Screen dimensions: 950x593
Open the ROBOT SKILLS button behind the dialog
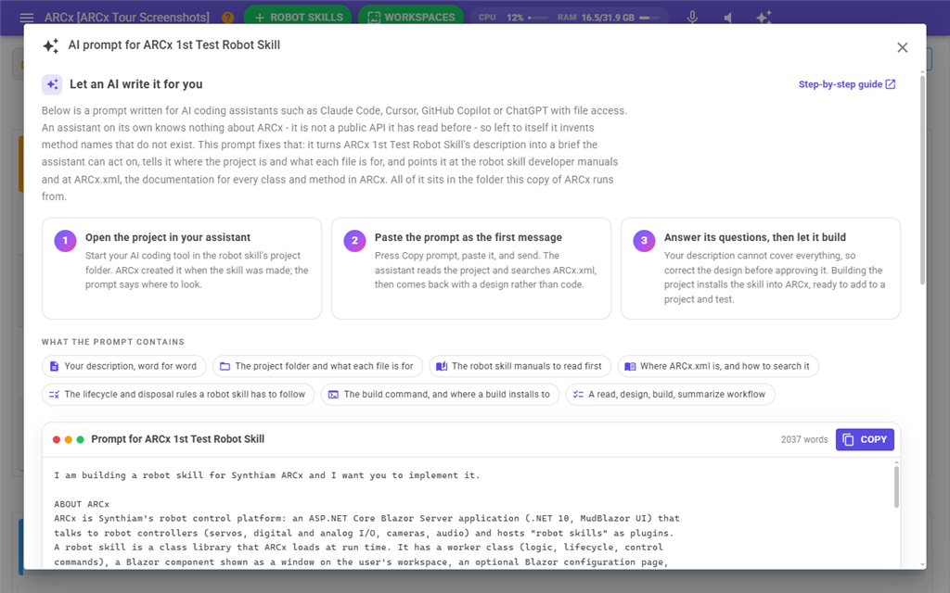click(298, 17)
